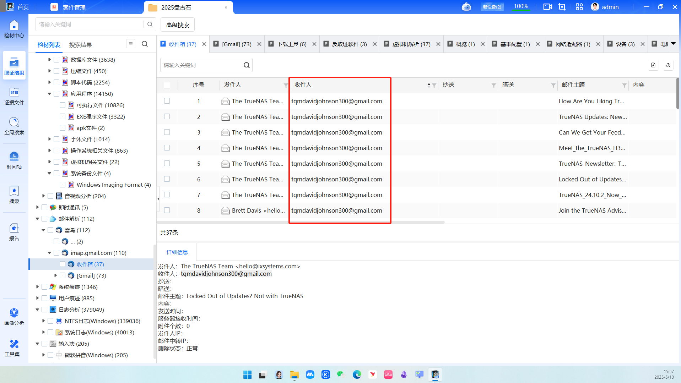Collapse the imap.gmail.com tree node

tap(49, 253)
